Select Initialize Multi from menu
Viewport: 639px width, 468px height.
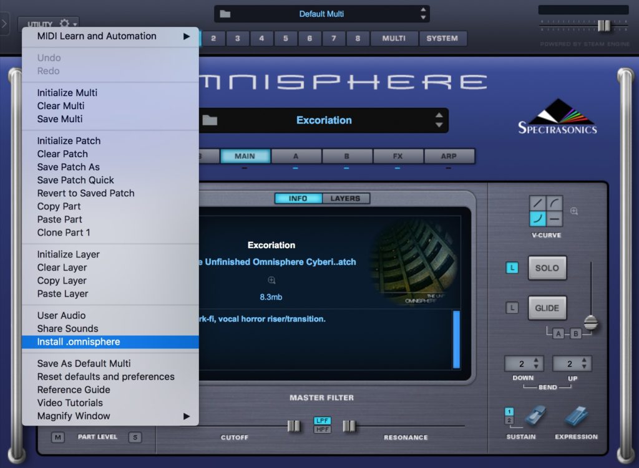click(110, 93)
